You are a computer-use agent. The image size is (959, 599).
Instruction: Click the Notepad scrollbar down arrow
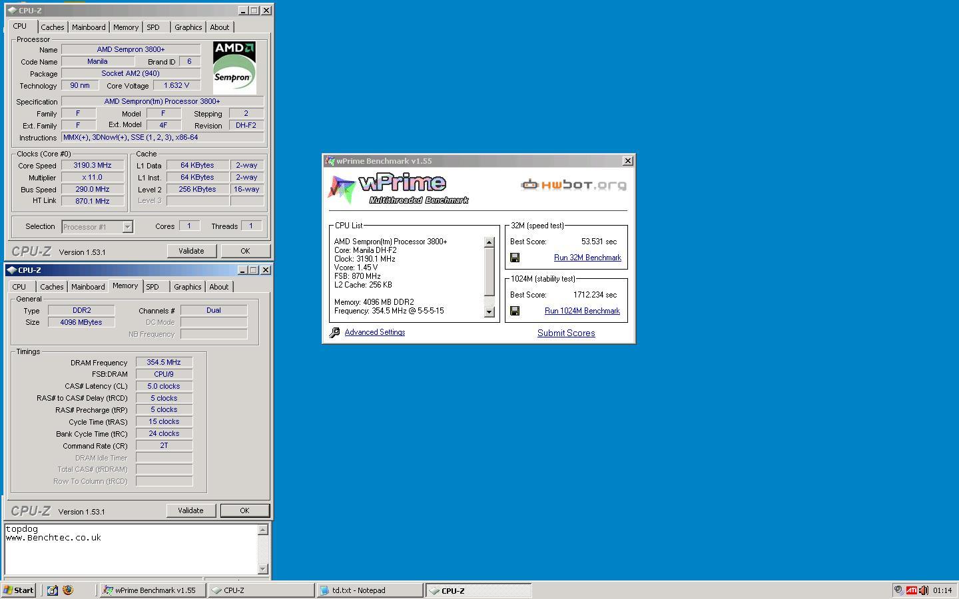pos(263,568)
